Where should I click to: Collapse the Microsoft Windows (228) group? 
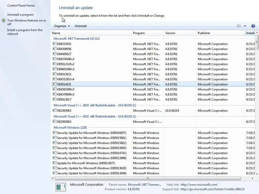click(70, 128)
